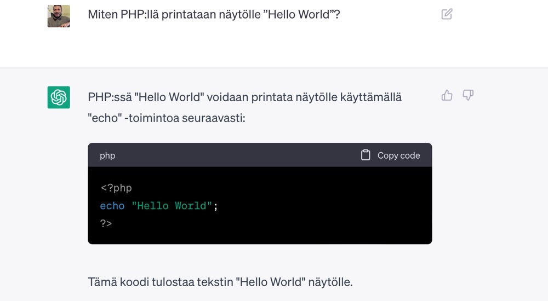The image size is (548, 301).
Task: Click the word näytölle in the final sentence
Action: click(x=330, y=282)
